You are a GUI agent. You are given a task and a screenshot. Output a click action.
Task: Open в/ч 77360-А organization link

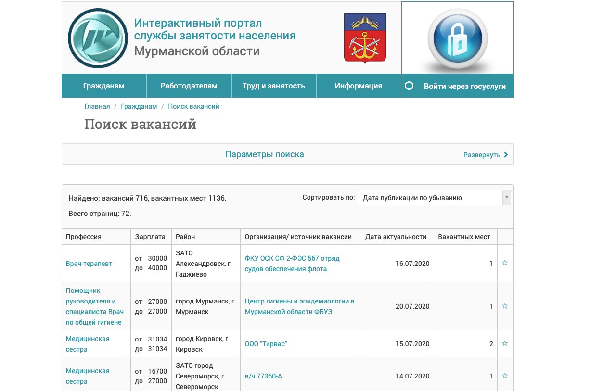pos(263,376)
